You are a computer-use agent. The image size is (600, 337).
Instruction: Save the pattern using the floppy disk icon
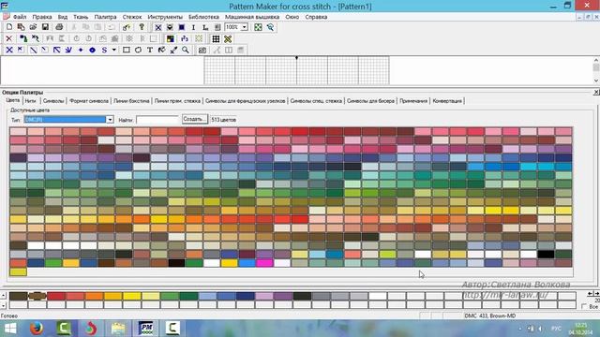coord(45,27)
